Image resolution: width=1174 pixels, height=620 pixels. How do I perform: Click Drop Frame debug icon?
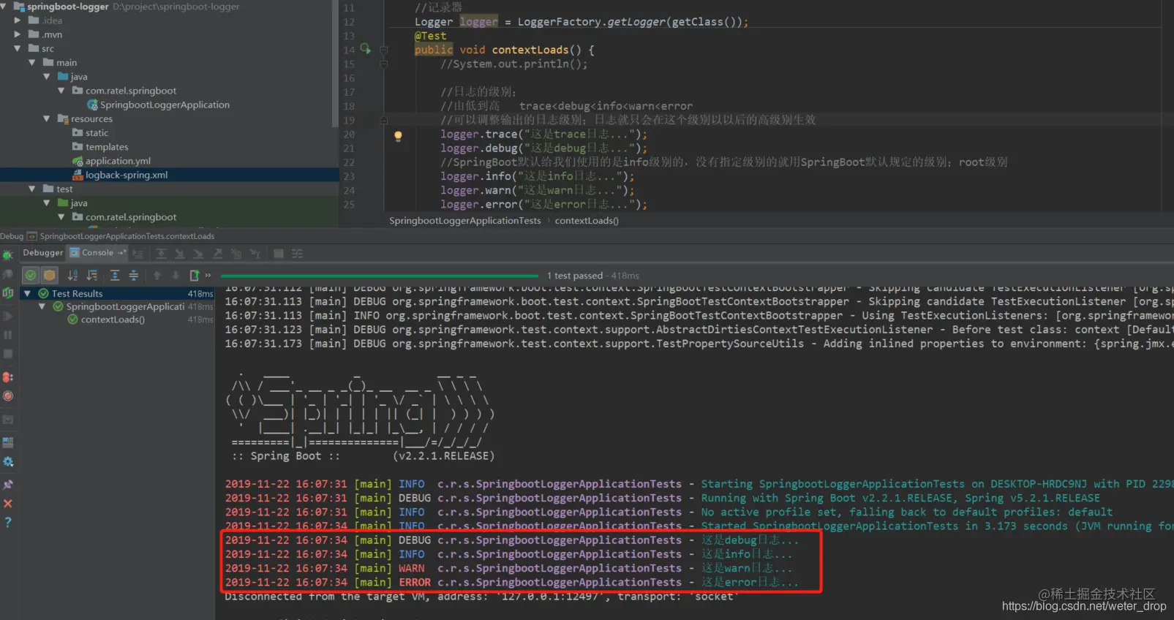point(236,254)
